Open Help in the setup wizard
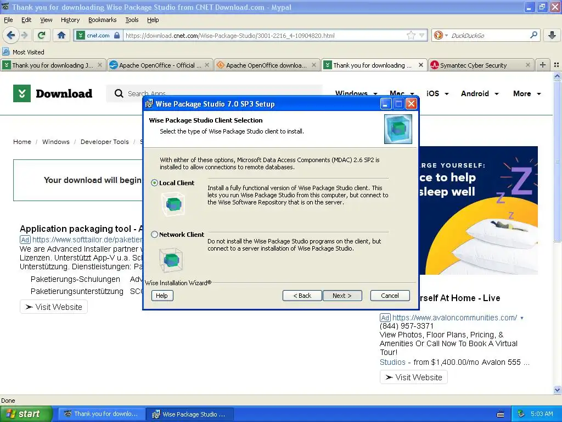The width and height of the screenshot is (562, 422). (x=162, y=296)
